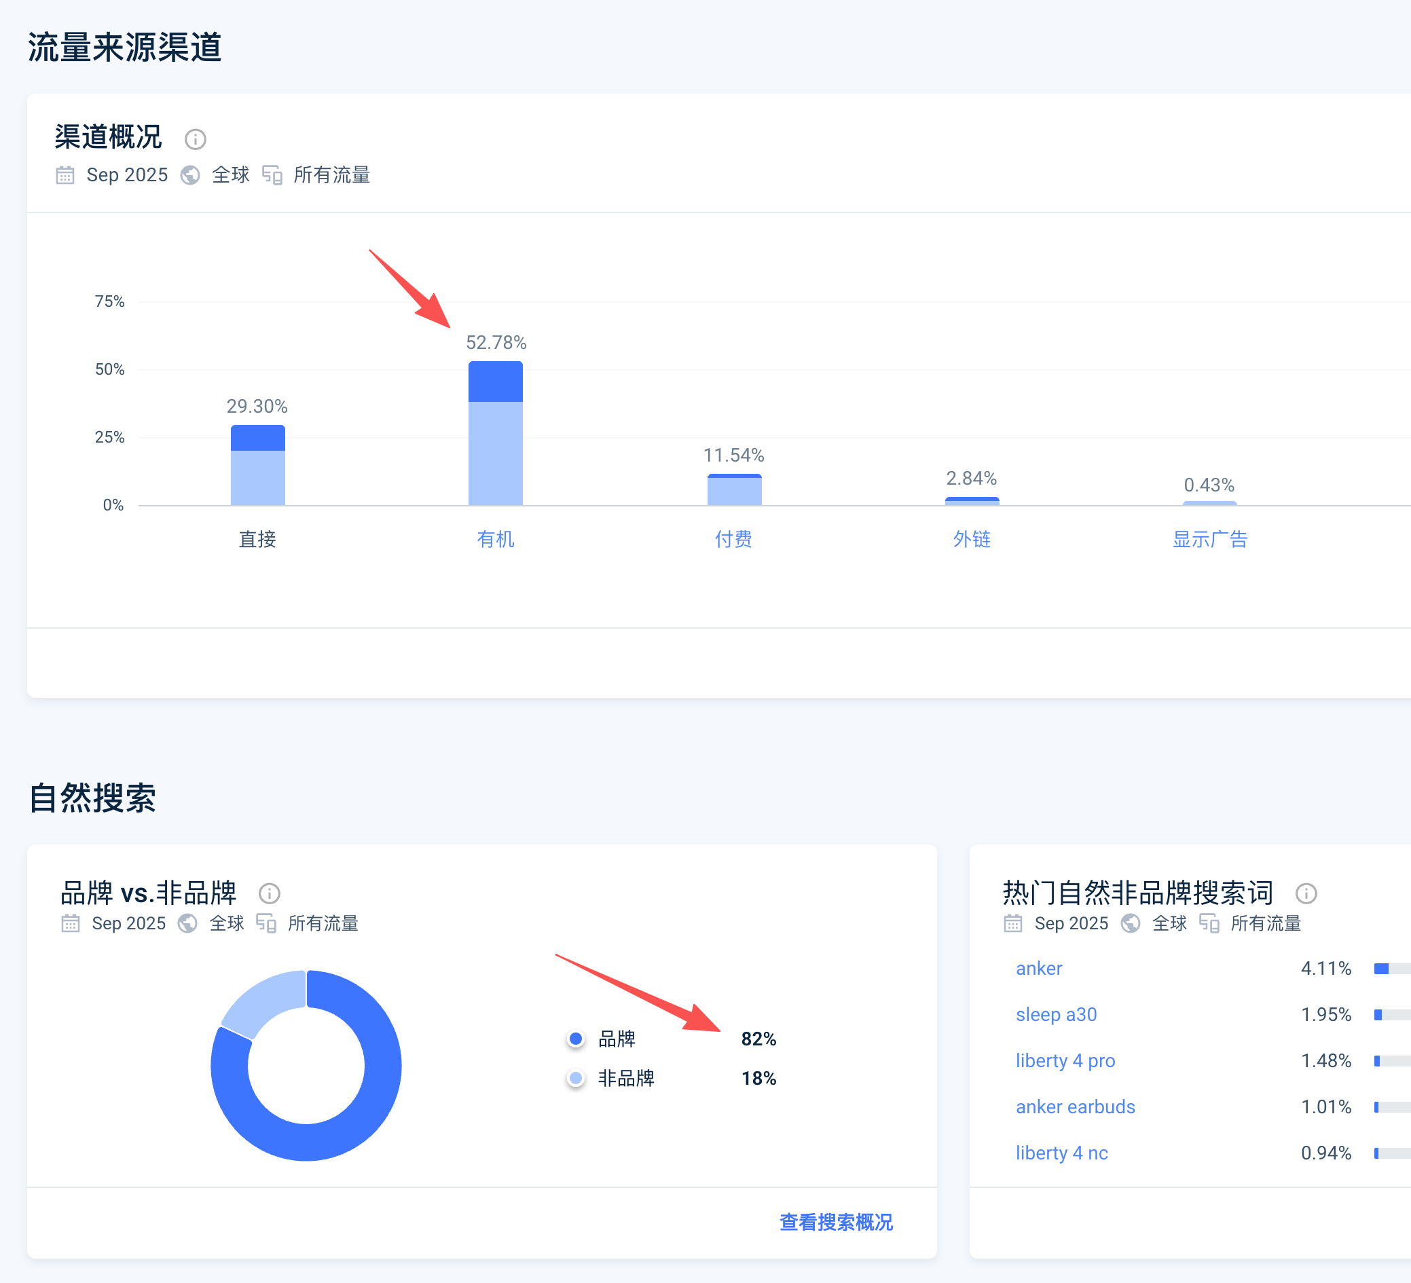
Task: Open the liberty 4 pro keyword link
Action: coord(1066,1060)
